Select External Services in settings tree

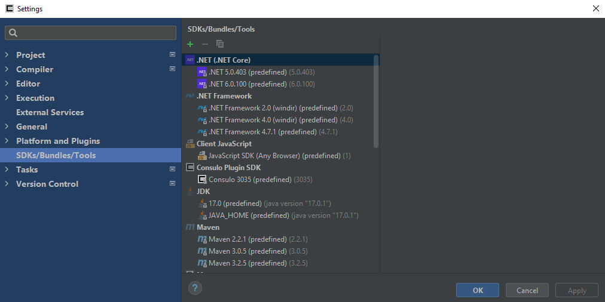click(50, 112)
